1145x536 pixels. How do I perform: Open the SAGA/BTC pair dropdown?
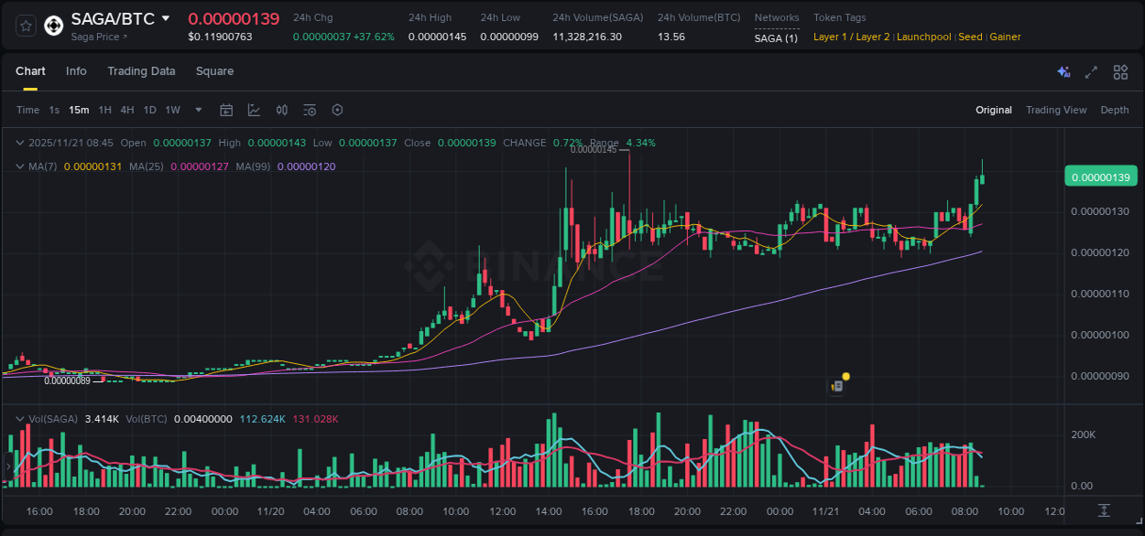point(166,17)
